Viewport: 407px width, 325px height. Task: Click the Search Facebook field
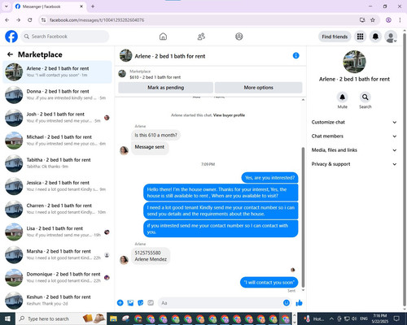(x=65, y=37)
